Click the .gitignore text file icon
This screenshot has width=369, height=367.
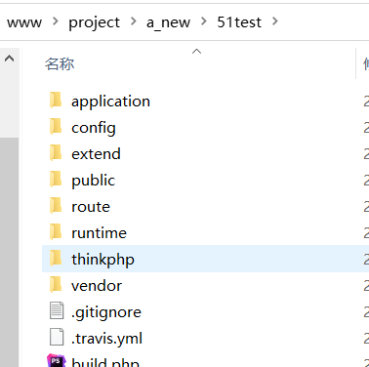click(57, 310)
